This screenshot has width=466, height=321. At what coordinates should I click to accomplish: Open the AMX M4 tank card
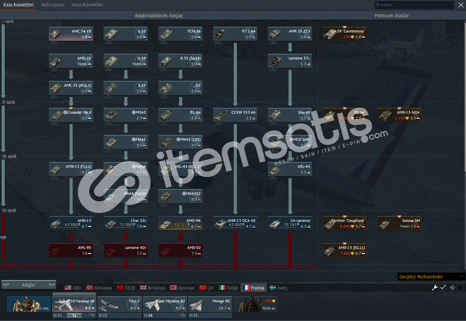(x=180, y=223)
